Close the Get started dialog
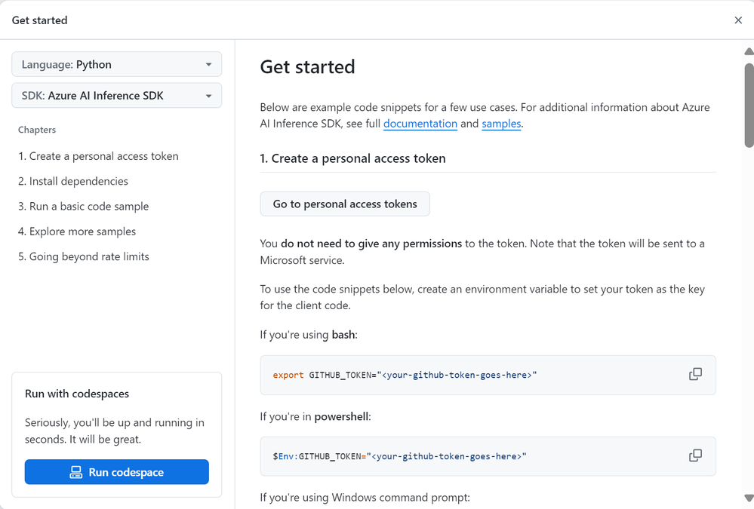754x509 pixels. coord(738,20)
